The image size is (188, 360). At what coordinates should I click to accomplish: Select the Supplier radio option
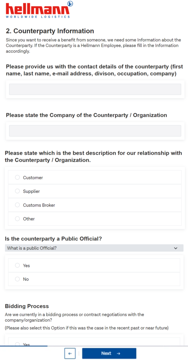(17, 191)
